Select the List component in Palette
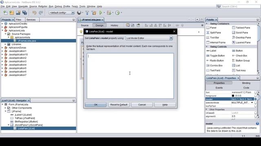 (236, 65)
